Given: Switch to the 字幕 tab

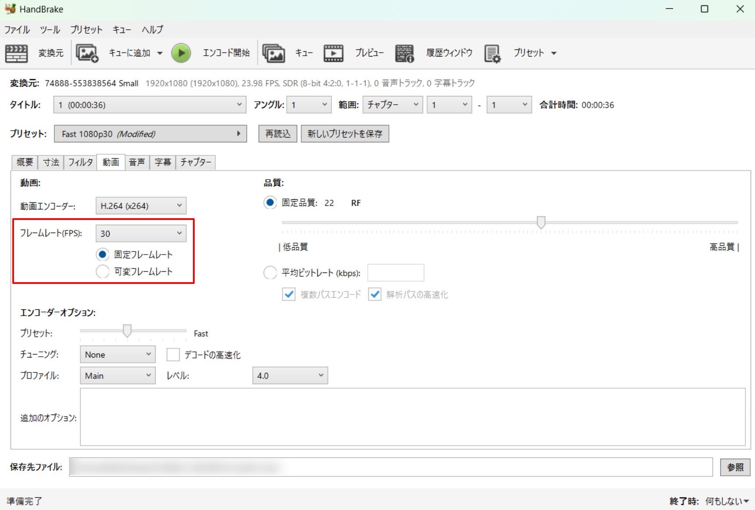Looking at the screenshot, I should [163, 162].
